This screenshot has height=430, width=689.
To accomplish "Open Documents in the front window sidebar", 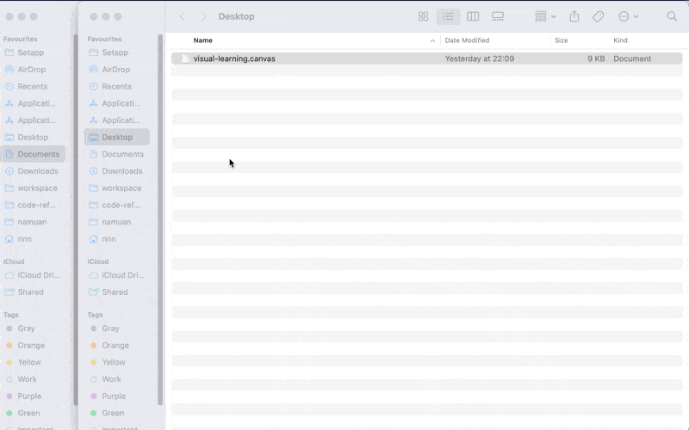I will pyautogui.click(x=117, y=154).
